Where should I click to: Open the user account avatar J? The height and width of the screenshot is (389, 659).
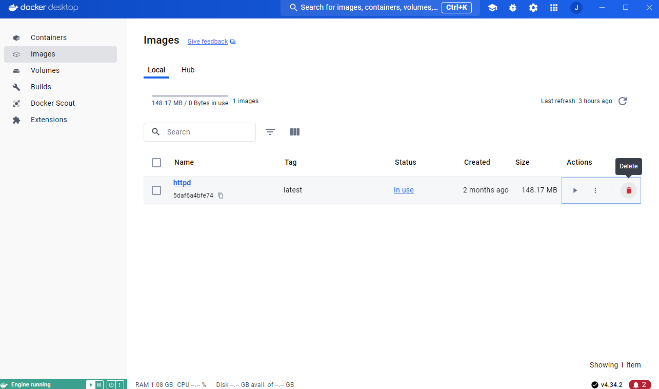pos(576,8)
